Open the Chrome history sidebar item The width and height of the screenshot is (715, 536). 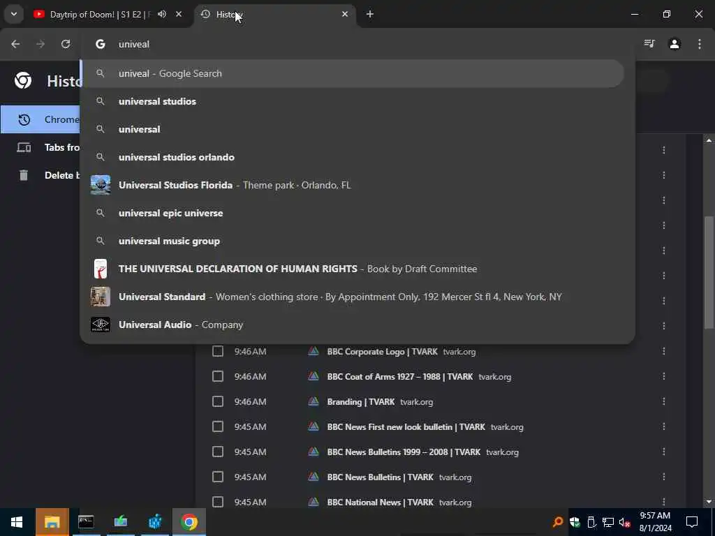pyautogui.click(x=40, y=119)
